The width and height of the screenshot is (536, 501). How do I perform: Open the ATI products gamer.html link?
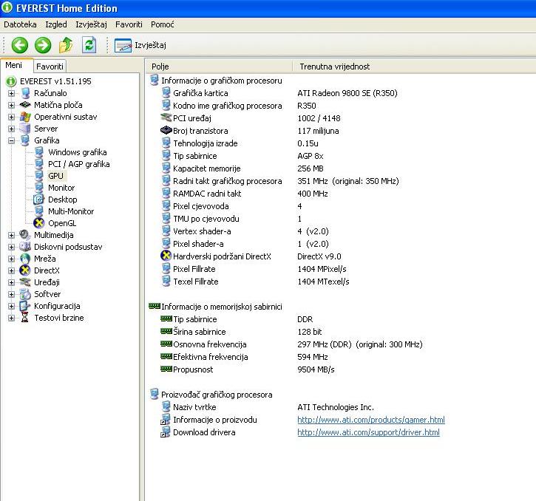coord(370,420)
